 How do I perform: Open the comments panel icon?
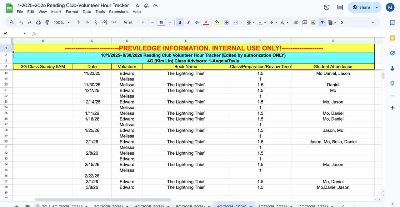(340, 7)
